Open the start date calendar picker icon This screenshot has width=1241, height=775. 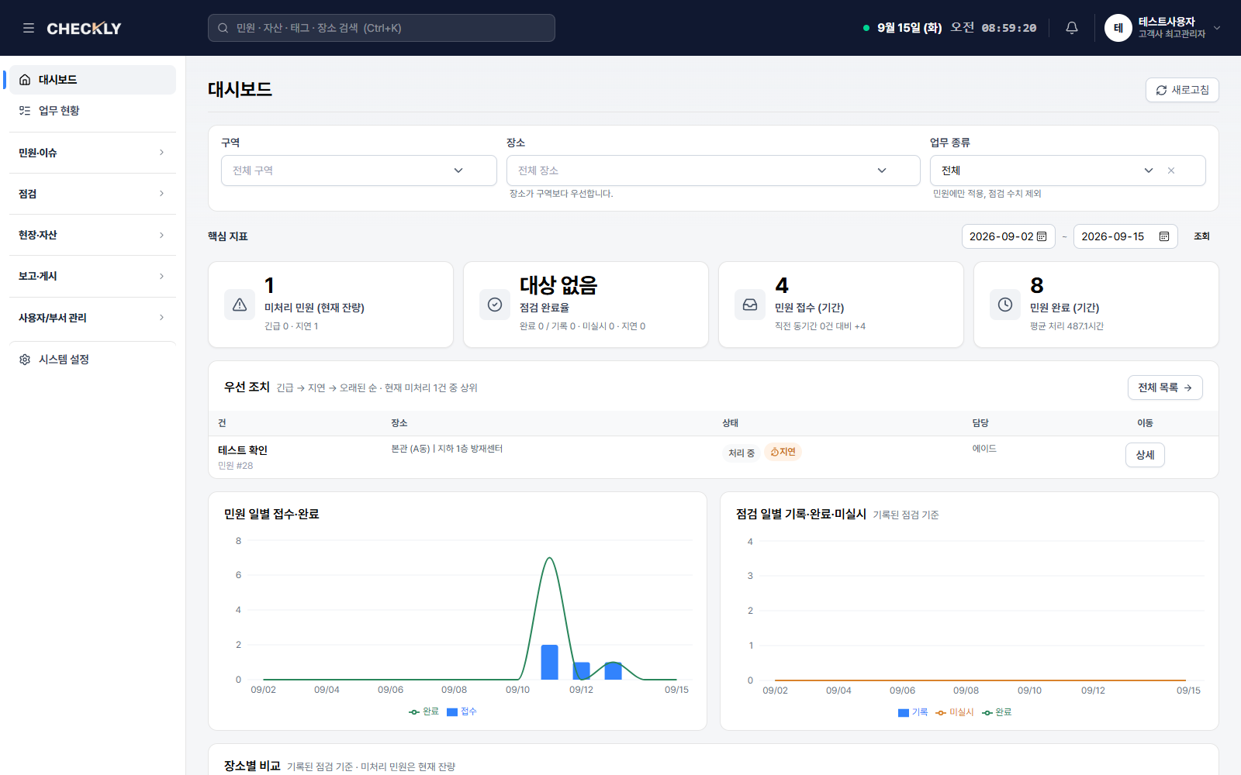1042,236
